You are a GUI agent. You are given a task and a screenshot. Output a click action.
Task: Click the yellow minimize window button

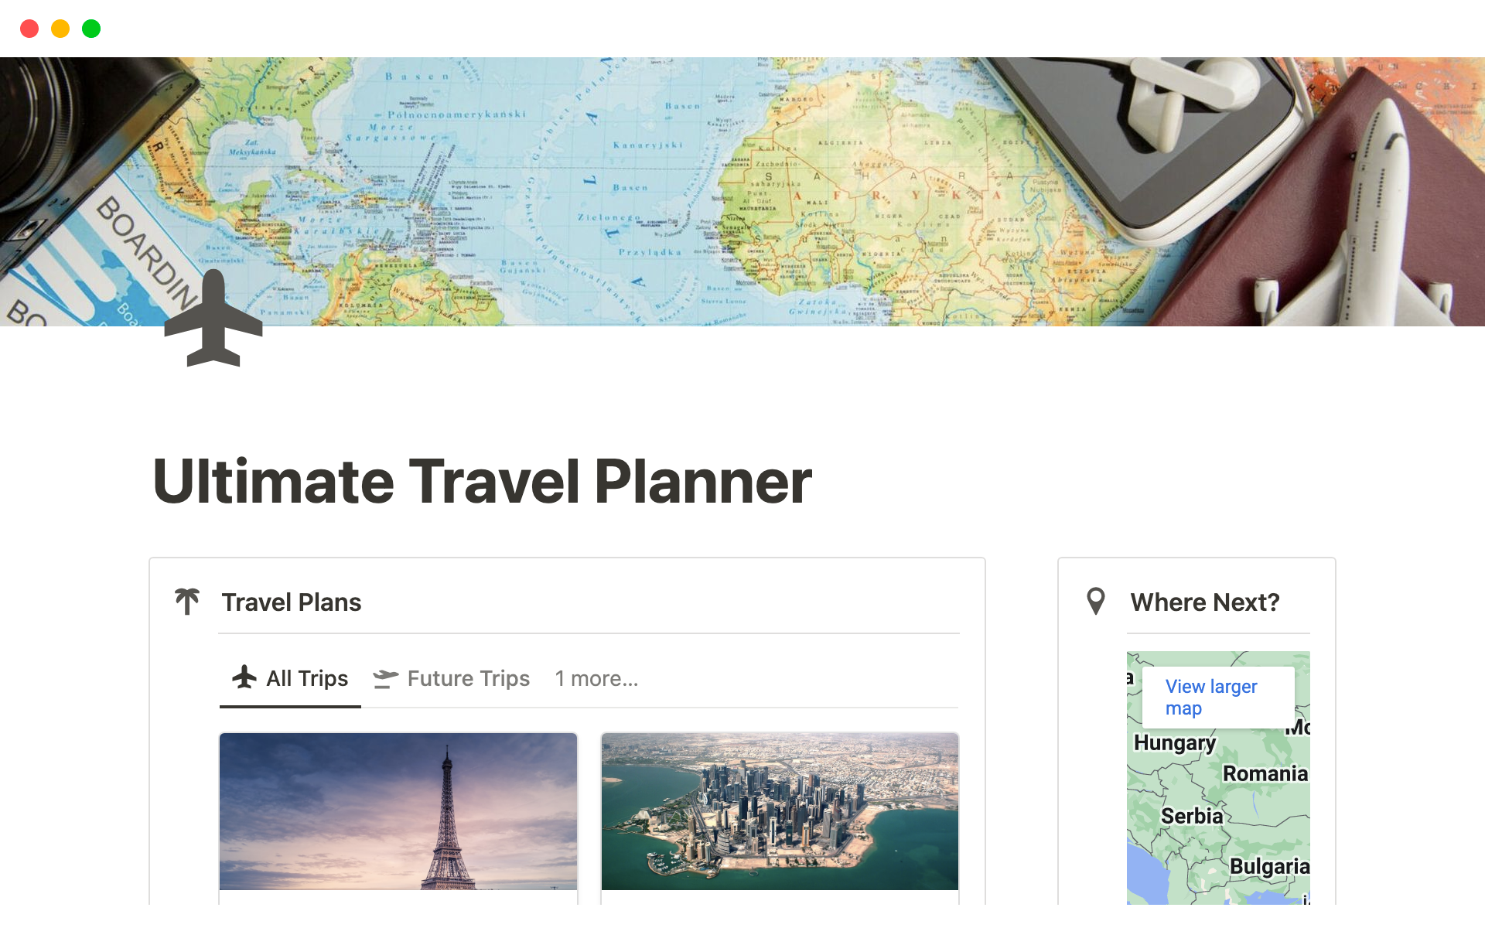point(60,29)
